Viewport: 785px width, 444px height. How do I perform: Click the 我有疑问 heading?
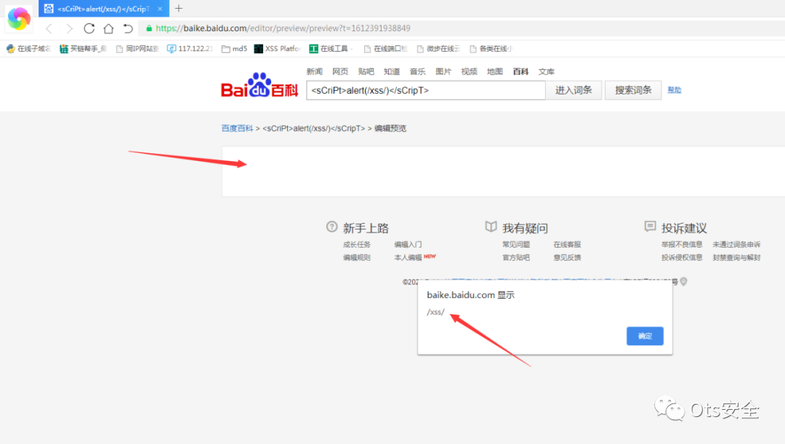526,228
